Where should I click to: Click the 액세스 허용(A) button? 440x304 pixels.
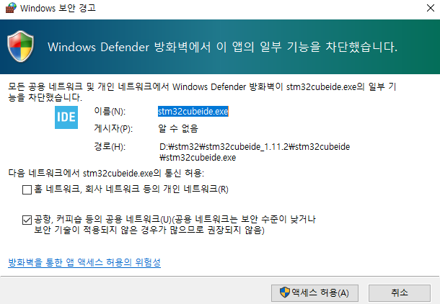[314, 293]
